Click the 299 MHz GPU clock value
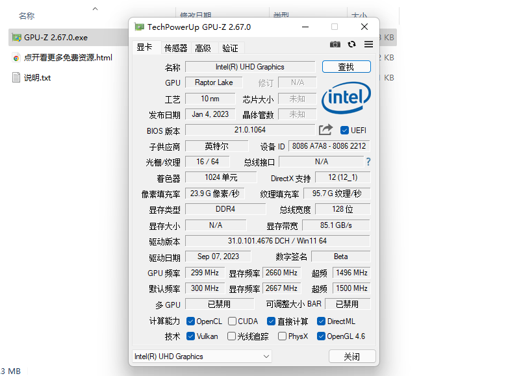The image size is (521, 376). pos(205,273)
